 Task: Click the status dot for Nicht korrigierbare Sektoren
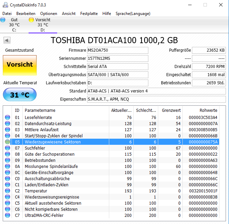point(7,209)
